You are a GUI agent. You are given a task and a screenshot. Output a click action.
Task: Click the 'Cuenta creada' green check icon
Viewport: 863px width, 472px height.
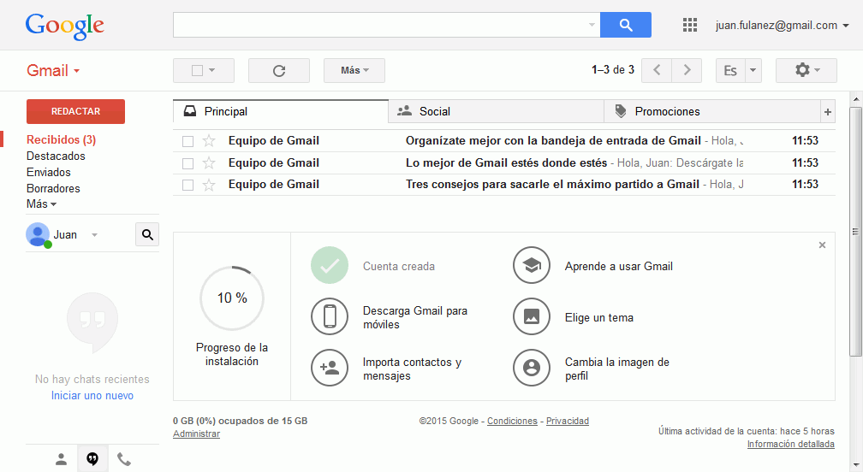click(329, 265)
